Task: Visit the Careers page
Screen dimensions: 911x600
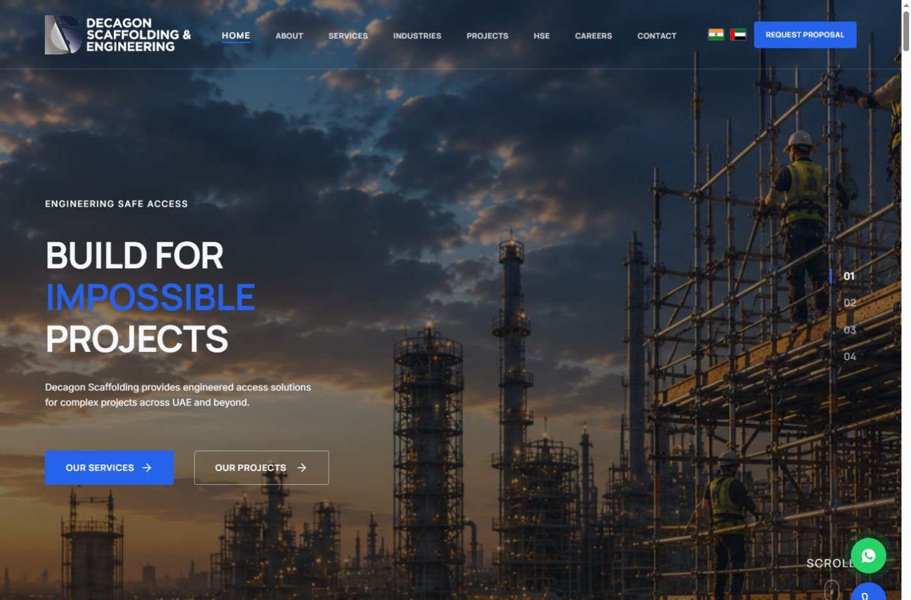Action: pyautogui.click(x=593, y=36)
